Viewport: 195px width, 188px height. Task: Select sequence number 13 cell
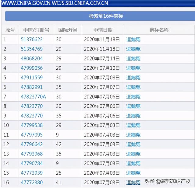coord(10,154)
